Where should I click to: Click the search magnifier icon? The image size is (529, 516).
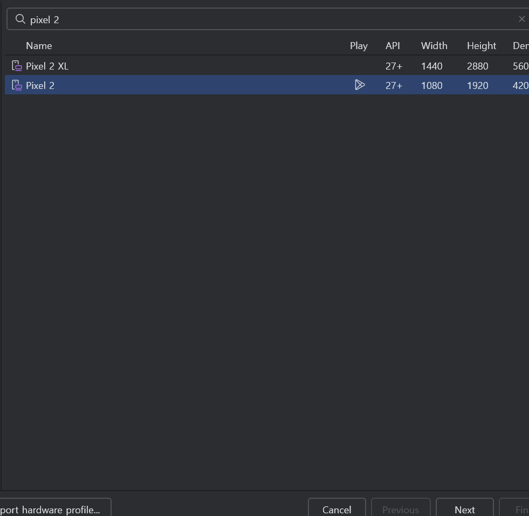pos(20,19)
